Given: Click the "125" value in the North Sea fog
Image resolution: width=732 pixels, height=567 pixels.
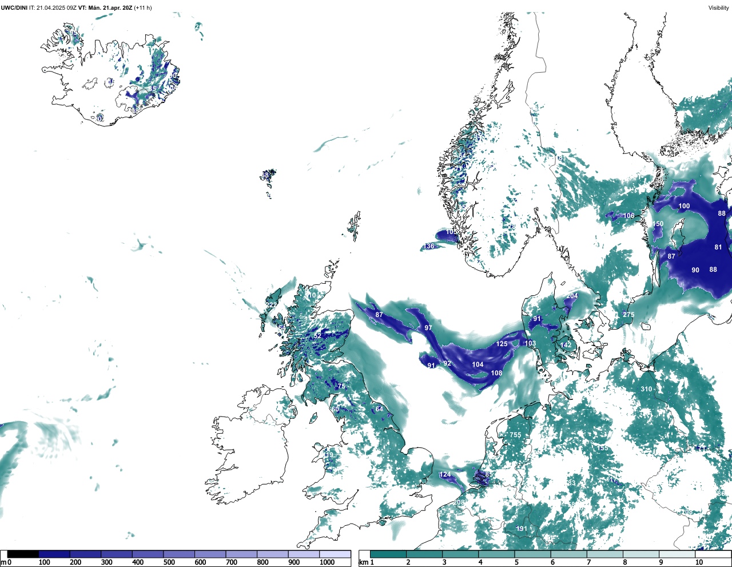Looking at the screenshot, I should coord(502,344).
